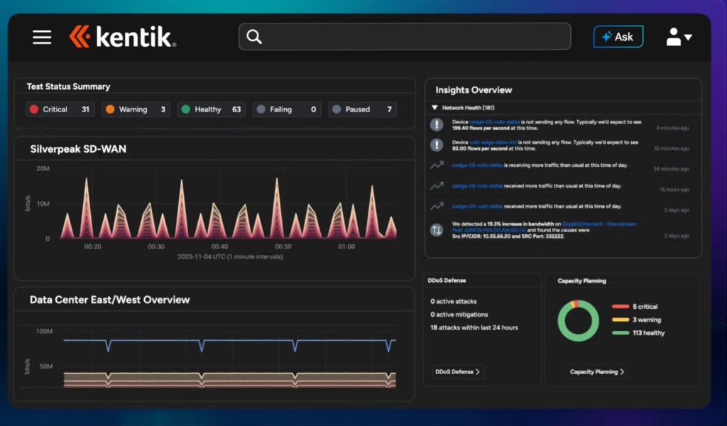
Task: Filter by Failing test status
Action: pyautogui.click(x=287, y=109)
